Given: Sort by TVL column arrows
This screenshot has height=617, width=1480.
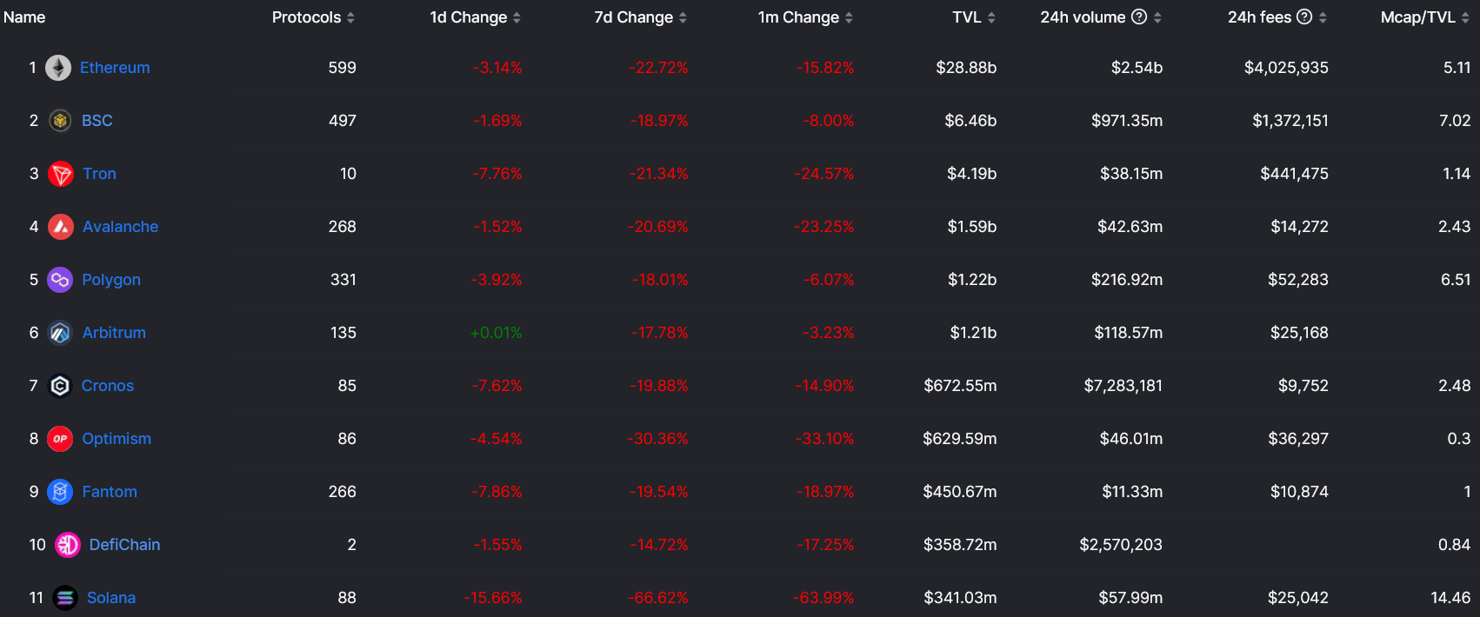Looking at the screenshot, I should click(x=991, y=17).
